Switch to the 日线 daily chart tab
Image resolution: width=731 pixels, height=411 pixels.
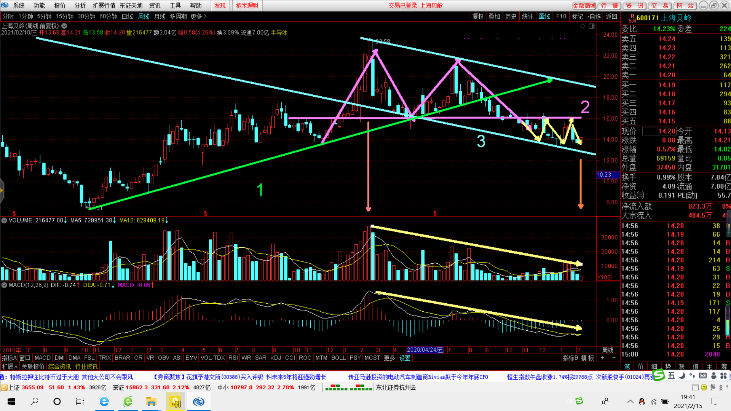(x=127, y=16)
